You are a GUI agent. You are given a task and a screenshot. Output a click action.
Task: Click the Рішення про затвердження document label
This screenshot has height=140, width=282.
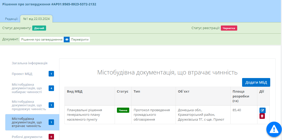pyautogui.click(x=42, y=40)
